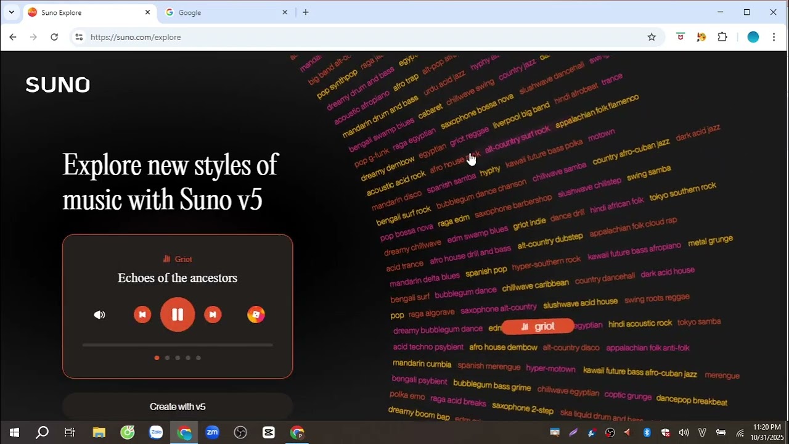Select the 'alt-country dubstep' style
This screenshot has height=444, width=789.
[550, 241]
